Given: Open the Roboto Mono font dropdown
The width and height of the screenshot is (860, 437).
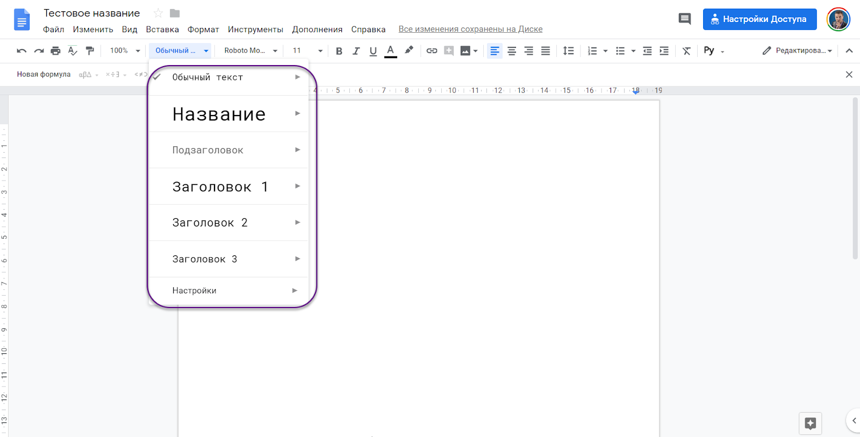Looking at the screenshot, I should [250, 51].
